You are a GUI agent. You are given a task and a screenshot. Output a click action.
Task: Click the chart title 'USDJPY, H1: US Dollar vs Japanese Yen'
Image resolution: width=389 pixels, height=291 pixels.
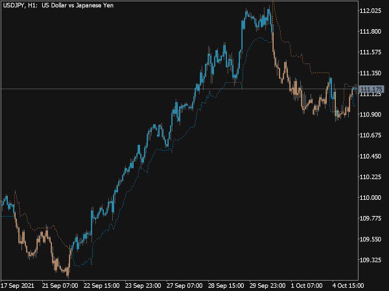click(x=58, y=5)
